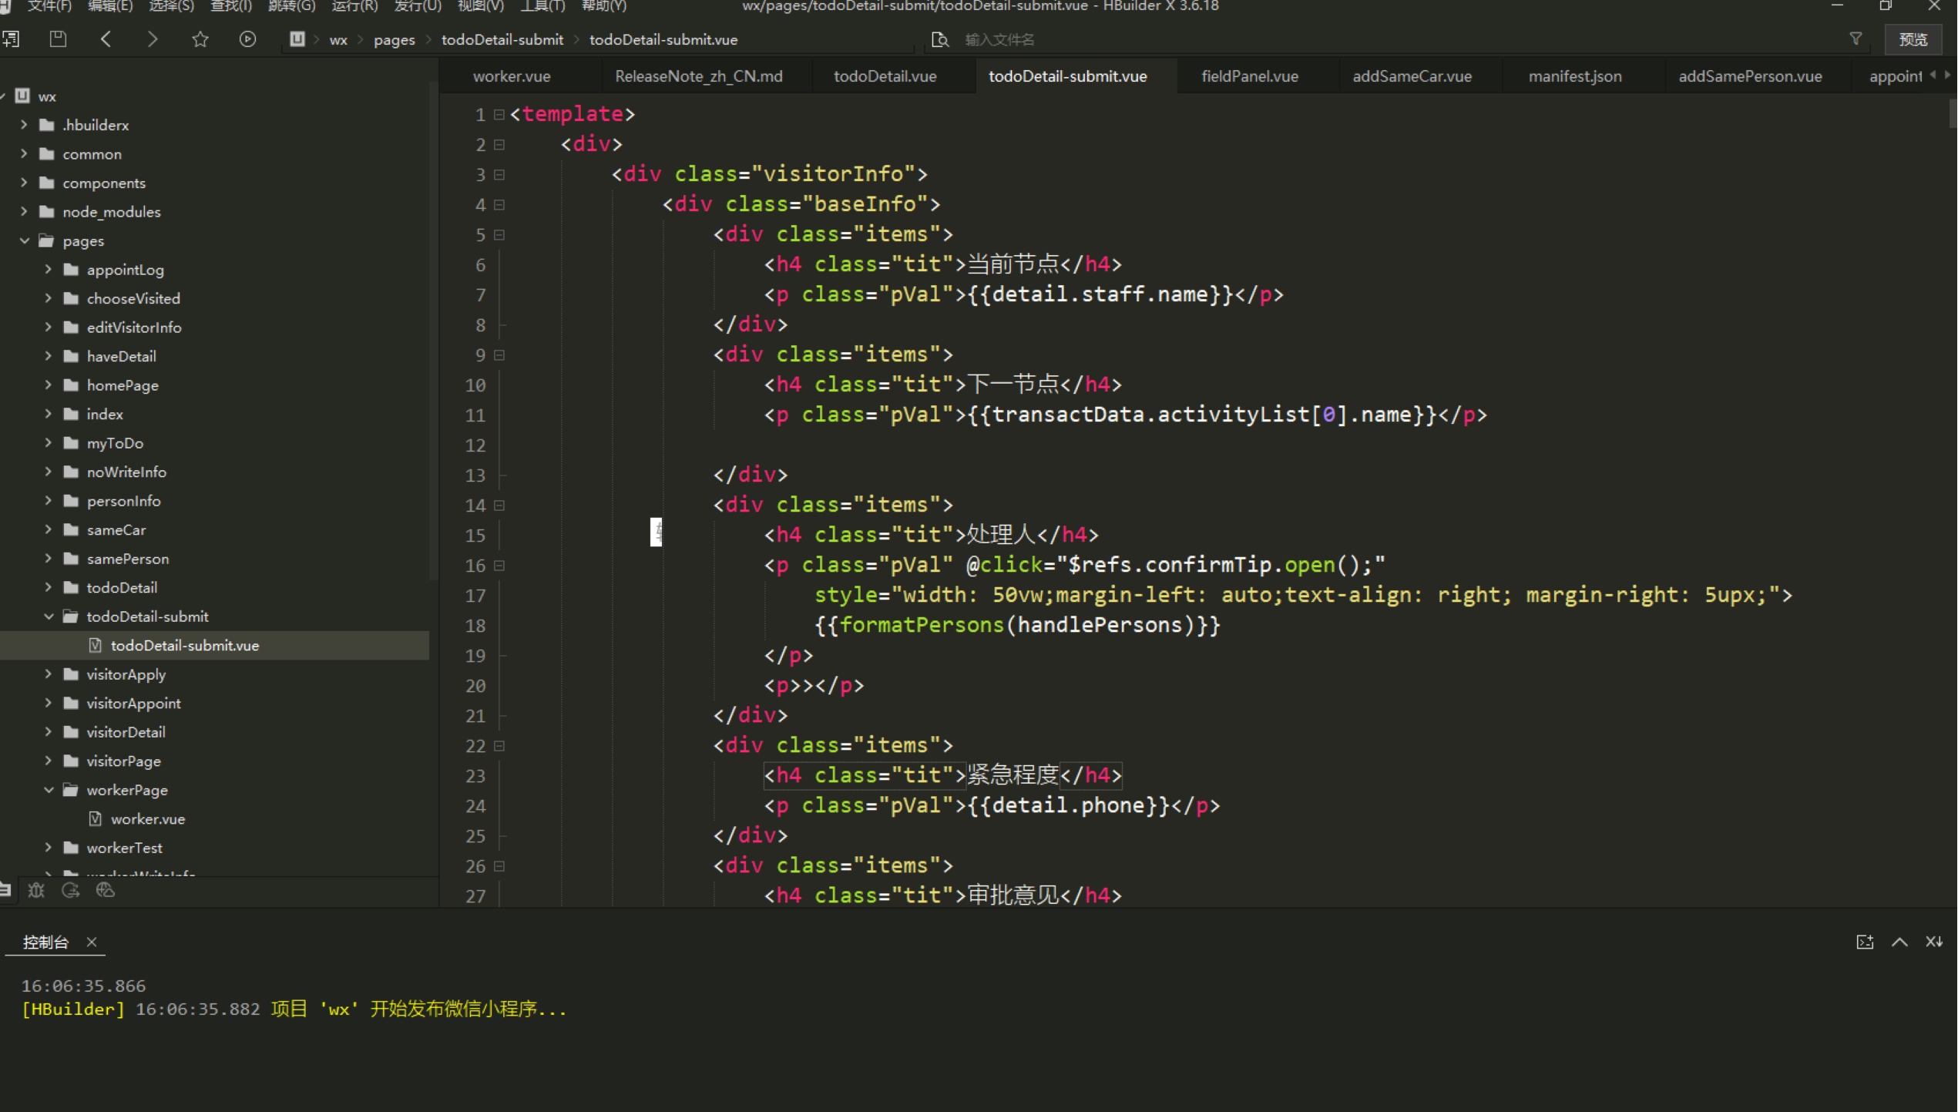This screenshot has height=1112, width=1958.
Task: Select the myToDo folder row
Action: tap(214, 442)
